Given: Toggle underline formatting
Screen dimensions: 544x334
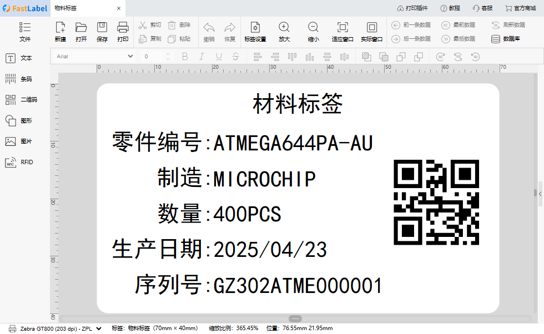Looking at the screenshot, I should 219,57.
